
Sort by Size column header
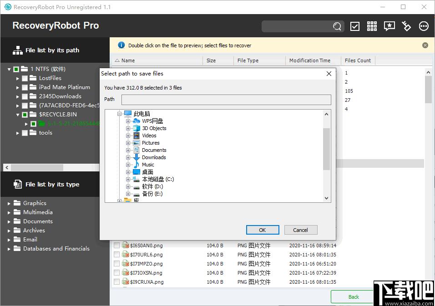218,60
